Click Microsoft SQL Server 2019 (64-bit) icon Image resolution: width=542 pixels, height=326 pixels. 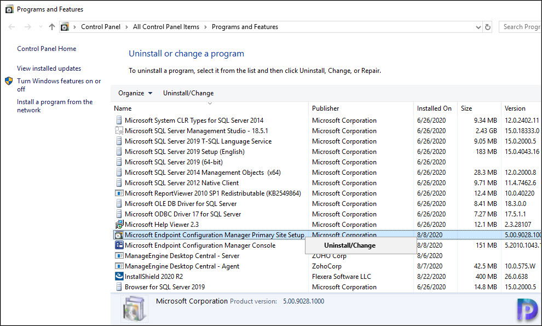[119, 162]
